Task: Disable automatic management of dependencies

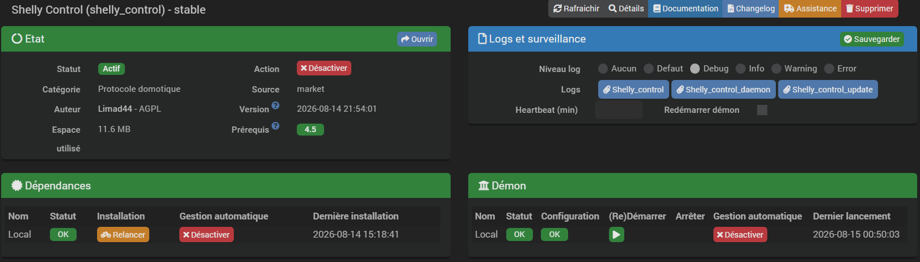Action: 207,235
